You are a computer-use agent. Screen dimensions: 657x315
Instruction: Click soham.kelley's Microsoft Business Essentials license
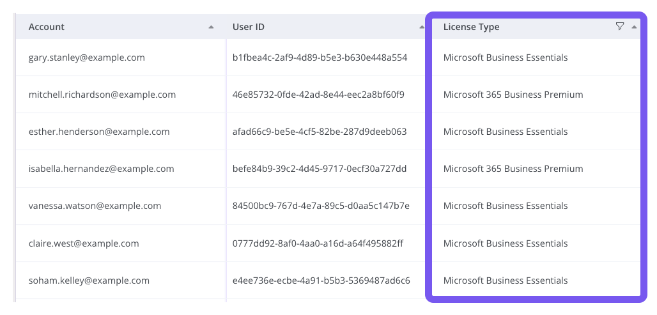(506, 280)
